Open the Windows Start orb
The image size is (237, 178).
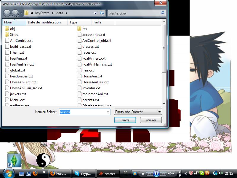[x=9, y=173]
